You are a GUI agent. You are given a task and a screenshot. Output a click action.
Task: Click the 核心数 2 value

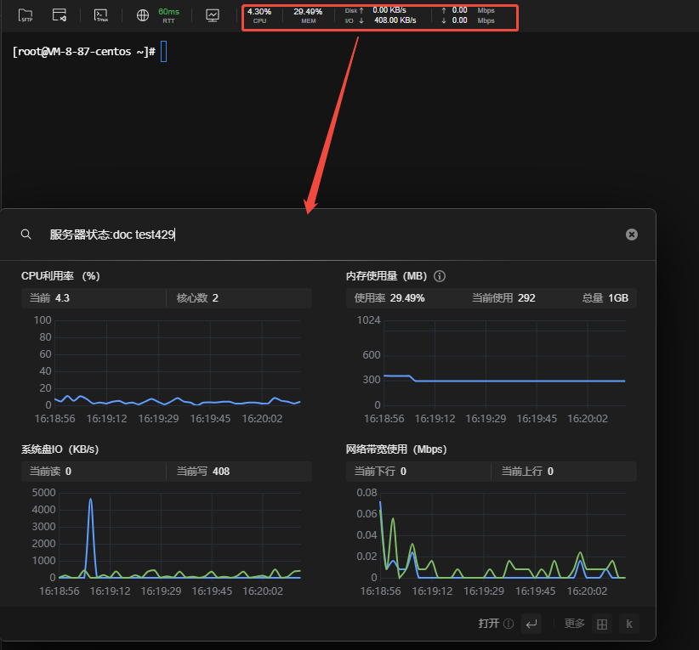coord(197,298)
